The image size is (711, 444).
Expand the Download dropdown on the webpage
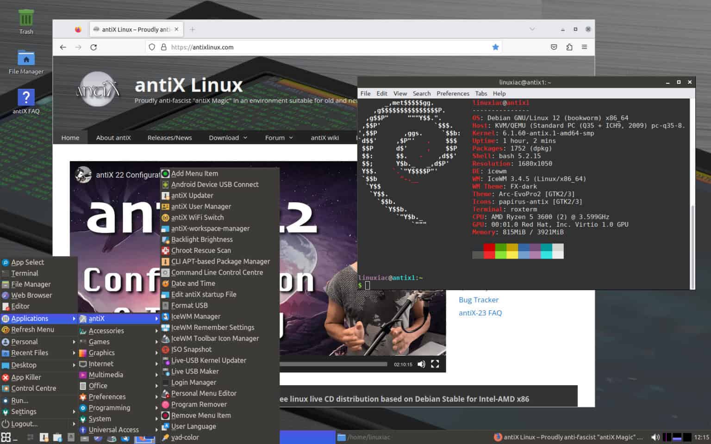(228, 137)
